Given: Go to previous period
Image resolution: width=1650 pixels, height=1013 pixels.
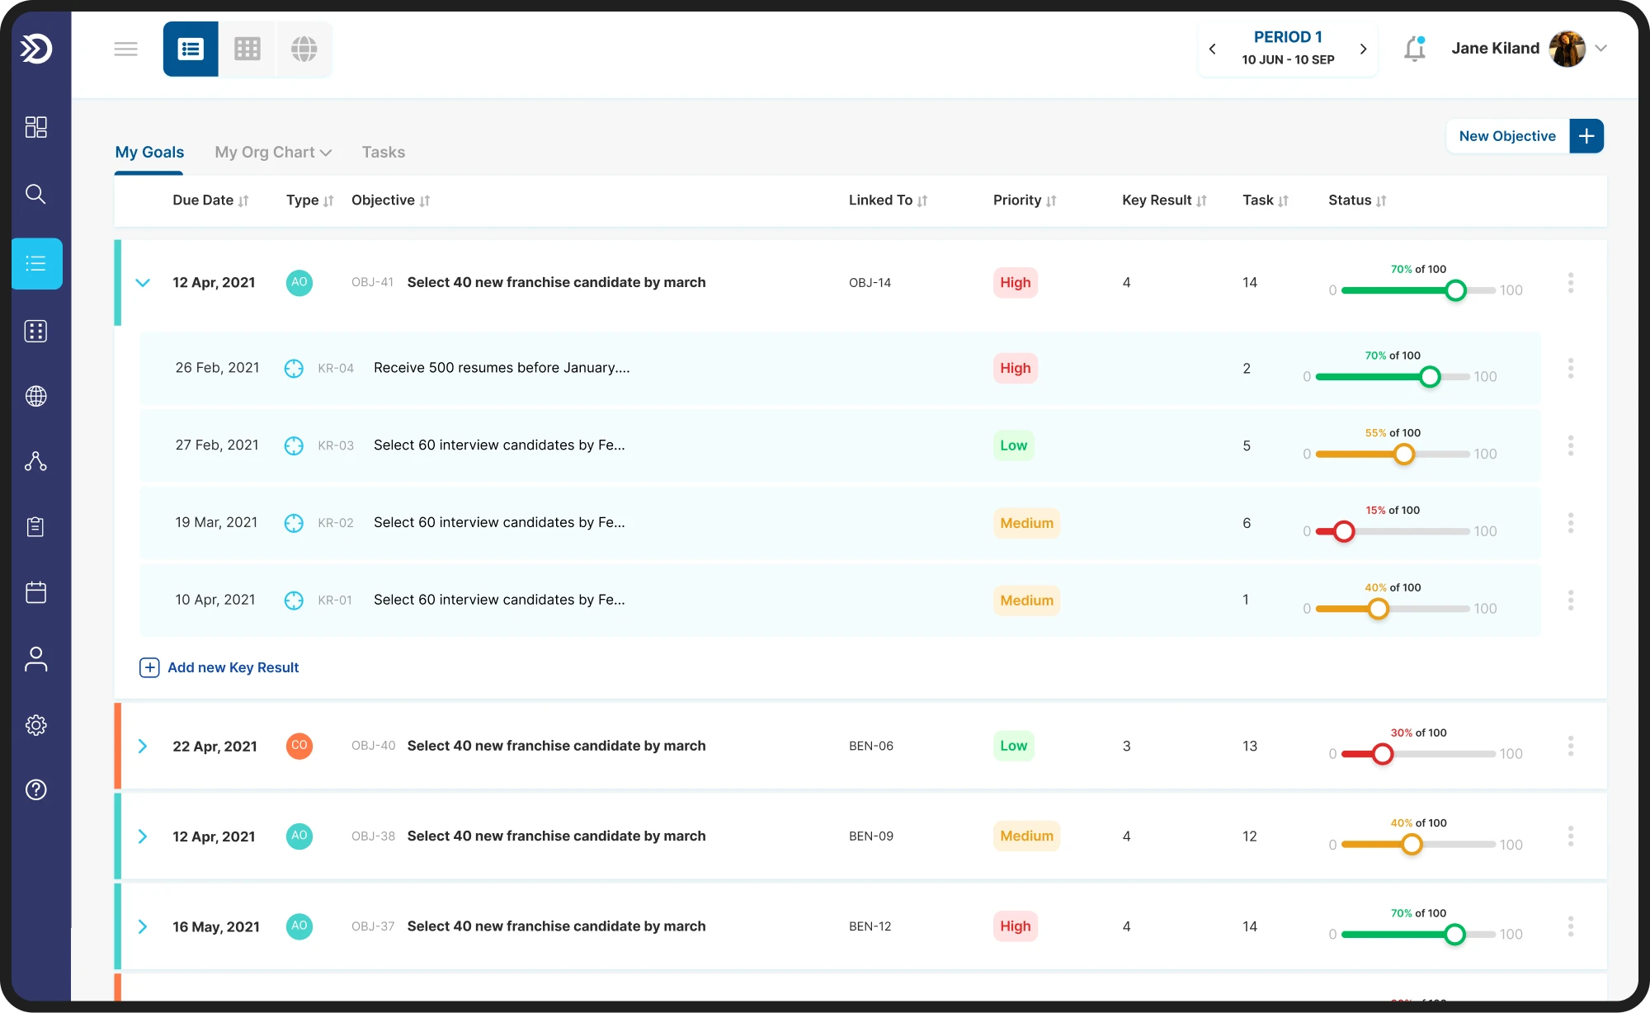Looking at the screenshot, I should point(1212,49).
